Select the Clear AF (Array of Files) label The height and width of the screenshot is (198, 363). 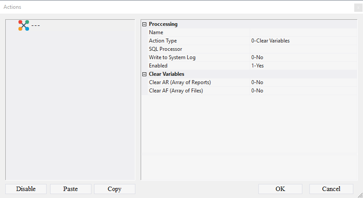point(176,91)
